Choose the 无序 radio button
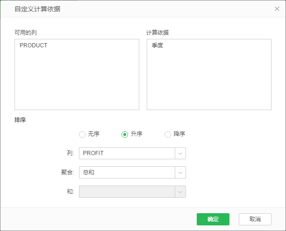The height and width of the screenshot is (231, 286). 82,134
